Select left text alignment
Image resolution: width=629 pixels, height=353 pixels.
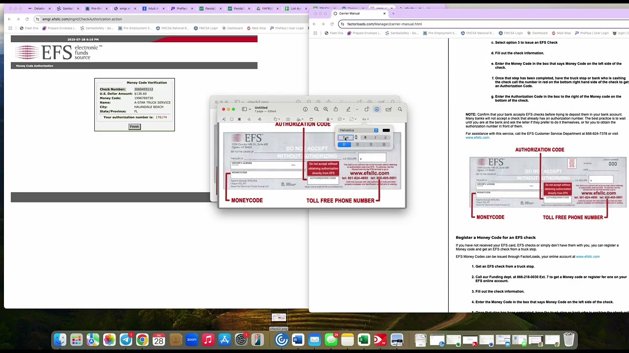click(344, 145)
